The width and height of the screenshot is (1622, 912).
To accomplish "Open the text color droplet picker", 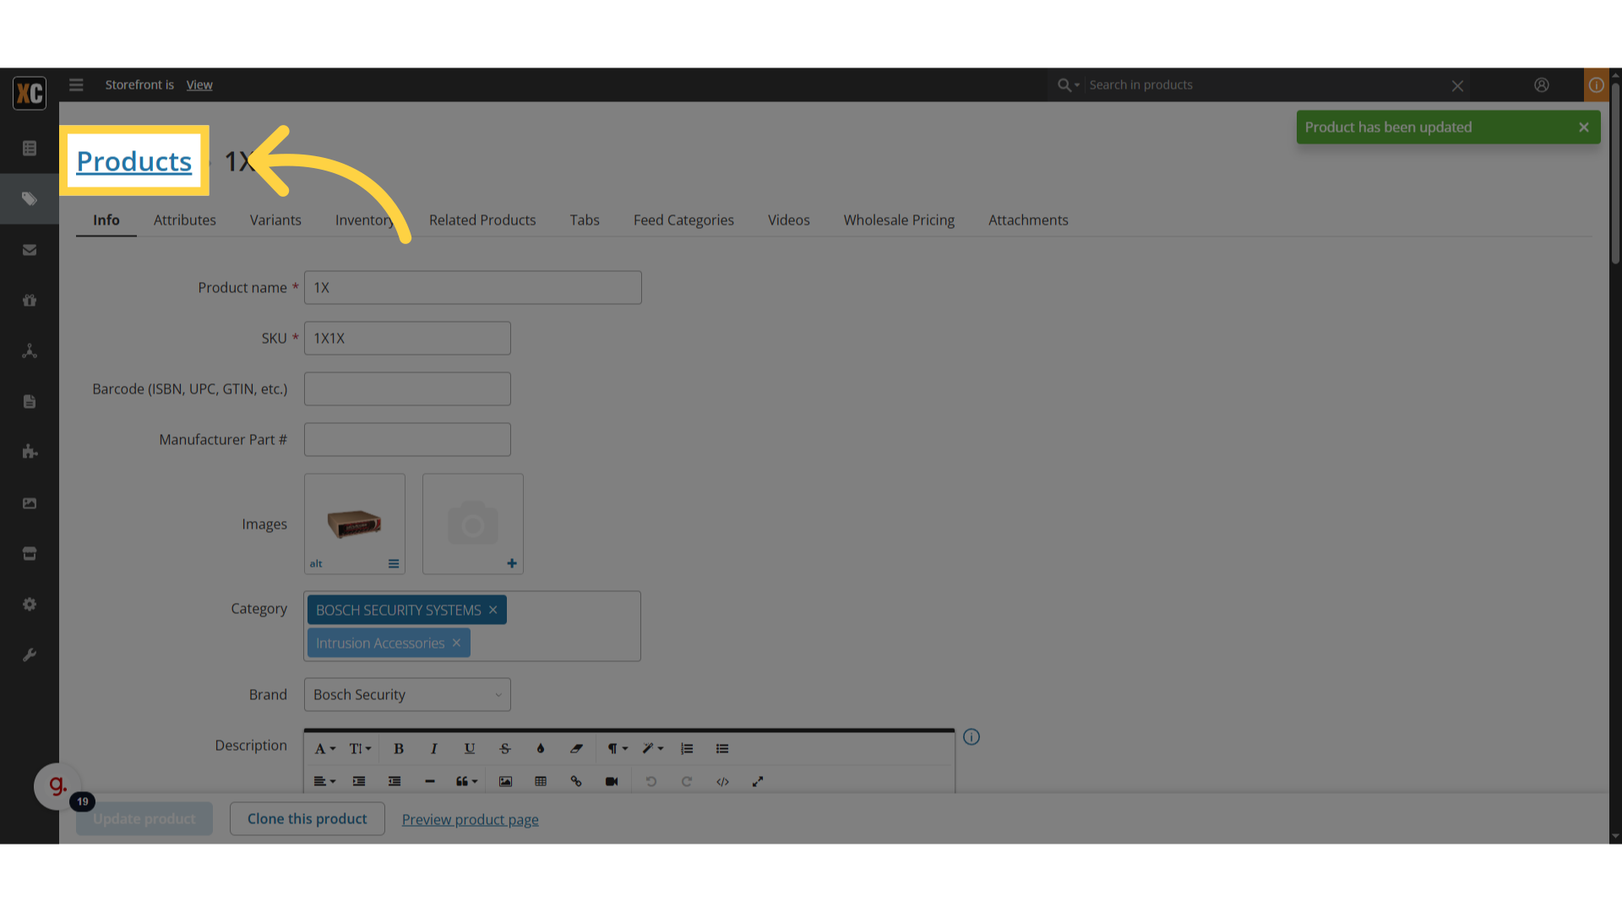I will (541, 748).
